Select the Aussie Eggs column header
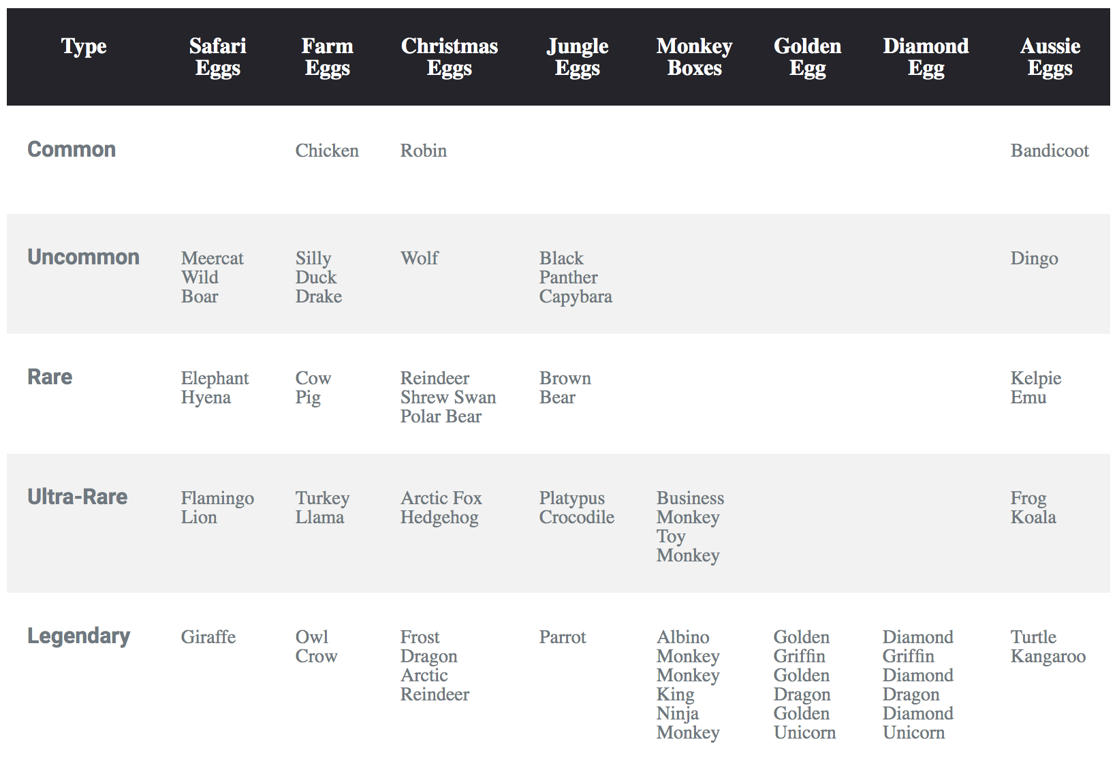Viewport: 1117px width, 759px height. coord(1050,57)
